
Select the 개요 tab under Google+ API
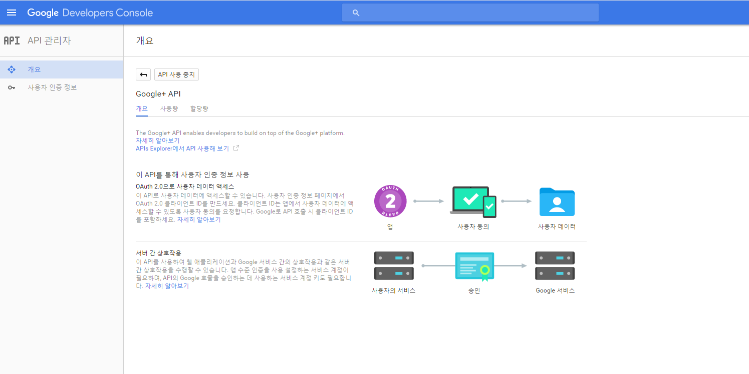[142, 108]
